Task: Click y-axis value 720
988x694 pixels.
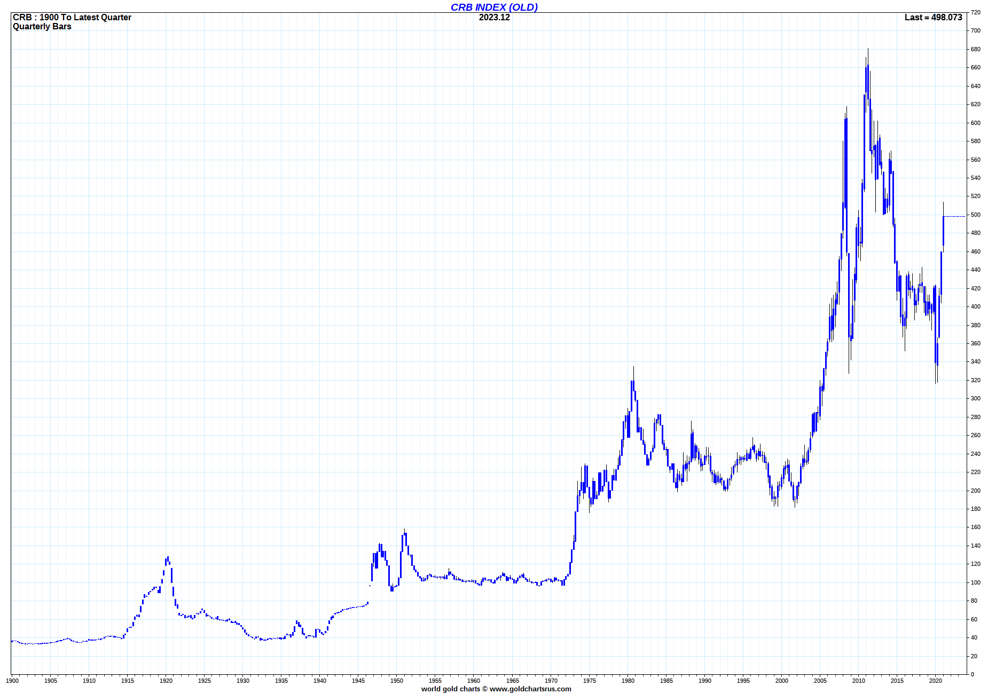Action: [976, 12]
